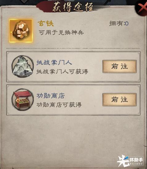Click the 光环助手 watermark logo
The height and width of the screenshot is (169, 147).
(130, 161)
